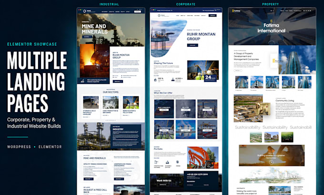
Task: Click the first Sustainability thumbnail image
Action: 256,137
